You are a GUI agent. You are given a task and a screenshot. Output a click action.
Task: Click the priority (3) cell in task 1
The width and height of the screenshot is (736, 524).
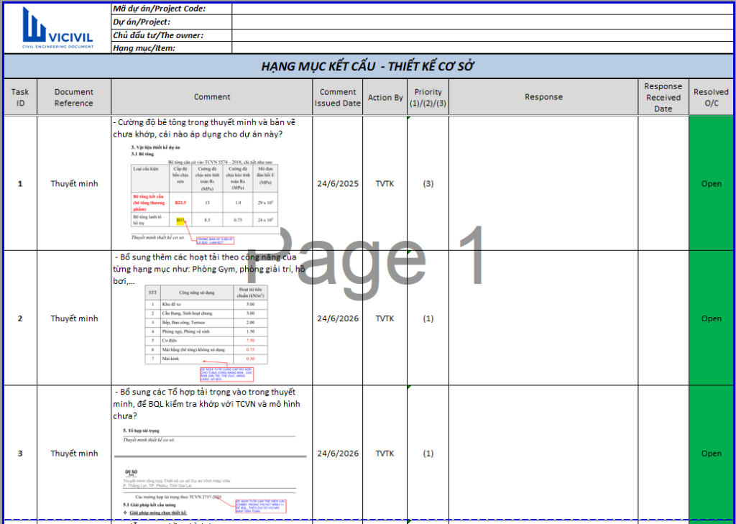click(428, 183)
